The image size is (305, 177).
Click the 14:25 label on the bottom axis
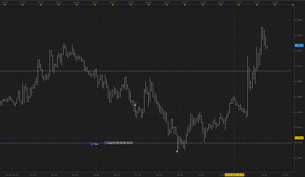pos(264,175)
